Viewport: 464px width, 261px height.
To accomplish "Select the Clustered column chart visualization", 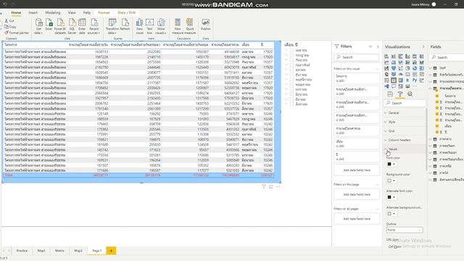I will tap(407, 57).
